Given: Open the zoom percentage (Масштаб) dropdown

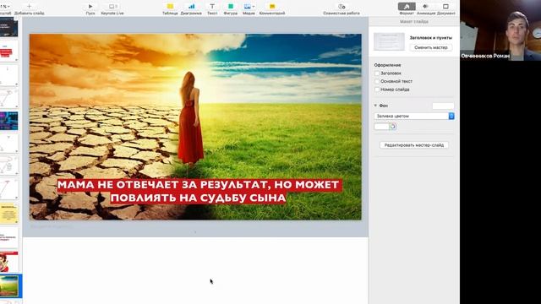Looking at the screenshot, I should (5, 6).
